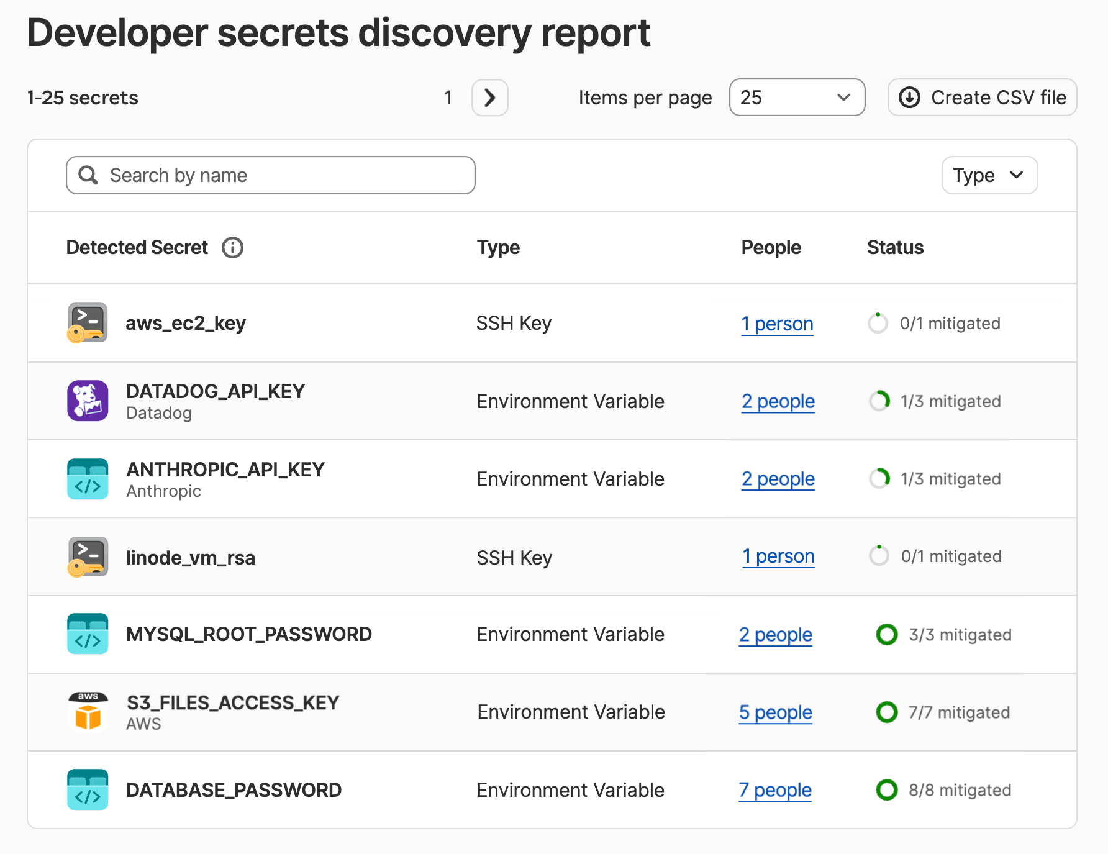This screenshot has height=854, width=1108.
Task: Click ANTHROPIC_API_KEY 1/3 mitigated progress ring
Action: (x=879, y=479)
